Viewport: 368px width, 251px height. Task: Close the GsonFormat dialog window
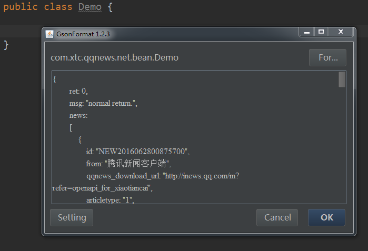pyautogui.click(x=341, y=32)
